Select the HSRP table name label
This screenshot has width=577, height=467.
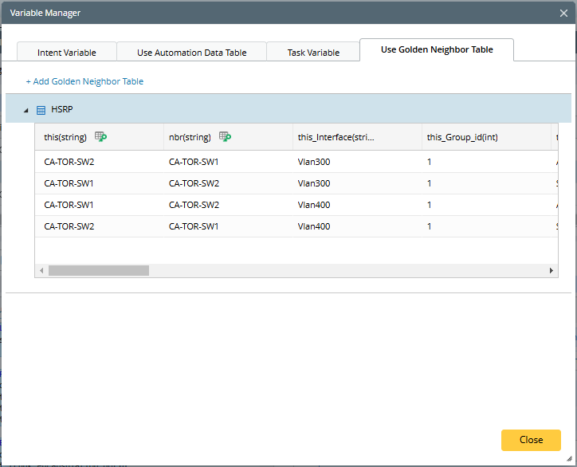pos(62,109)
